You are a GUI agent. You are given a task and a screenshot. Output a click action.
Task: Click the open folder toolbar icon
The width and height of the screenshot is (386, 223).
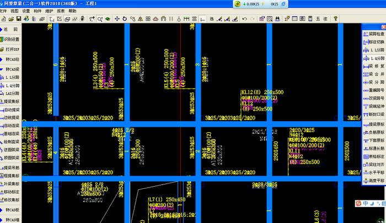pos(11,19)
